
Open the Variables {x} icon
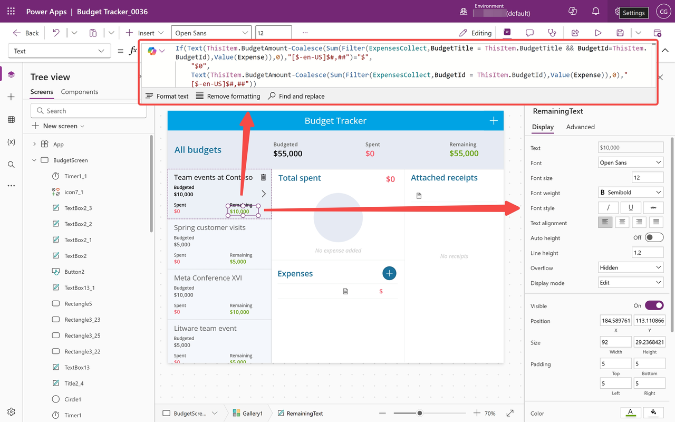[x=11, y=142]
